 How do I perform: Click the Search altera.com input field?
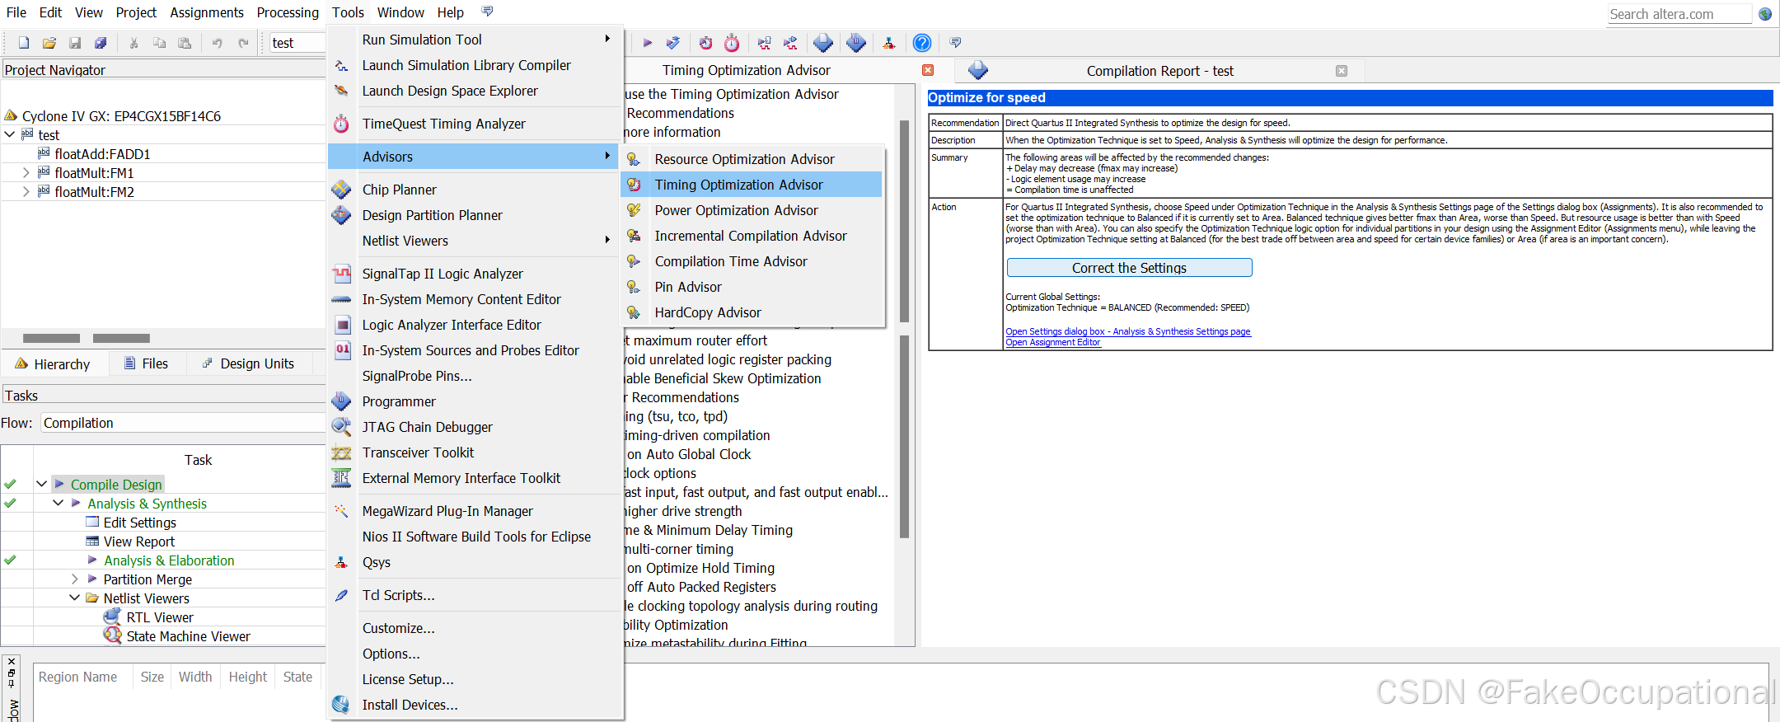pyautogui.click(x=1679, y=14)
